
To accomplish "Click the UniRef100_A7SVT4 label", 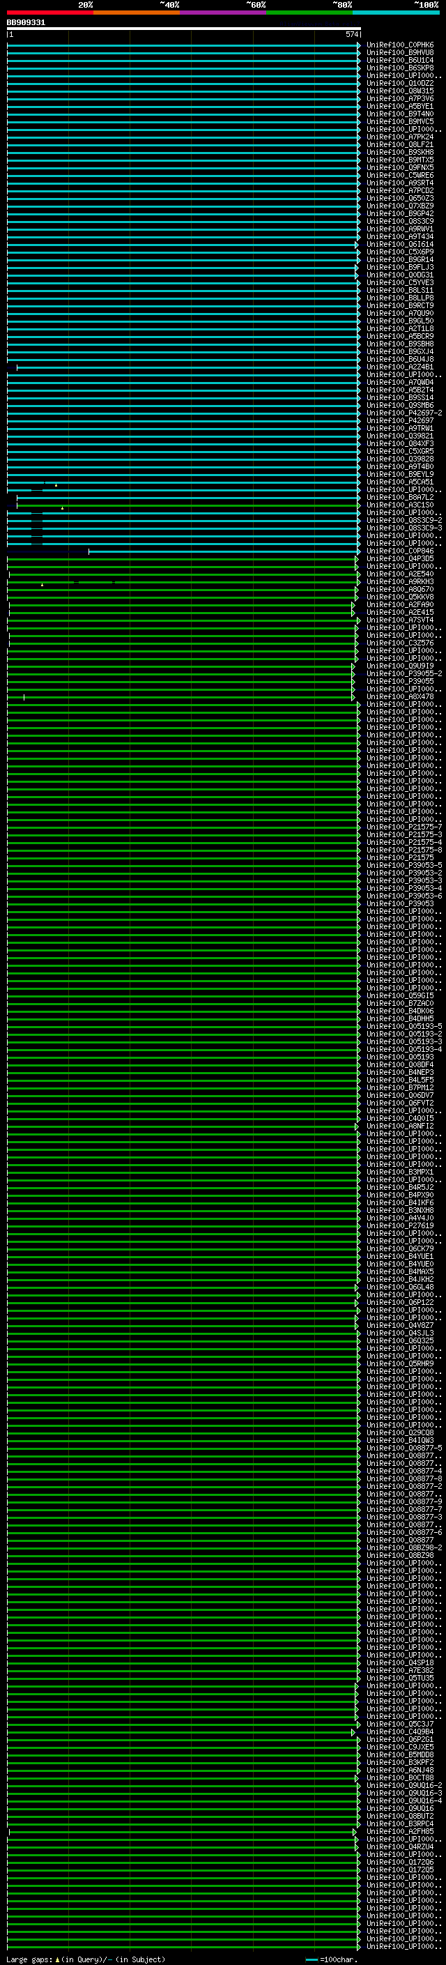I will click(x=400, y=620).
